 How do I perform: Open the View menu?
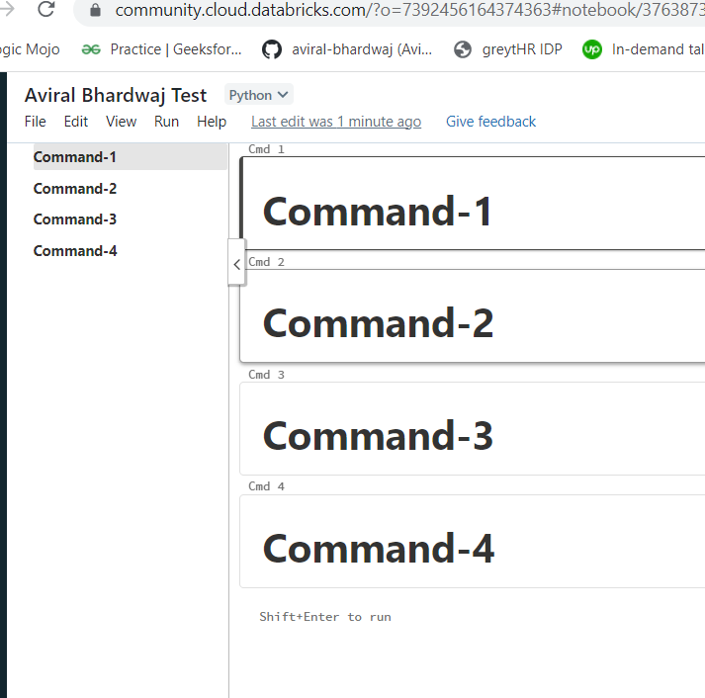coord(121,122)
